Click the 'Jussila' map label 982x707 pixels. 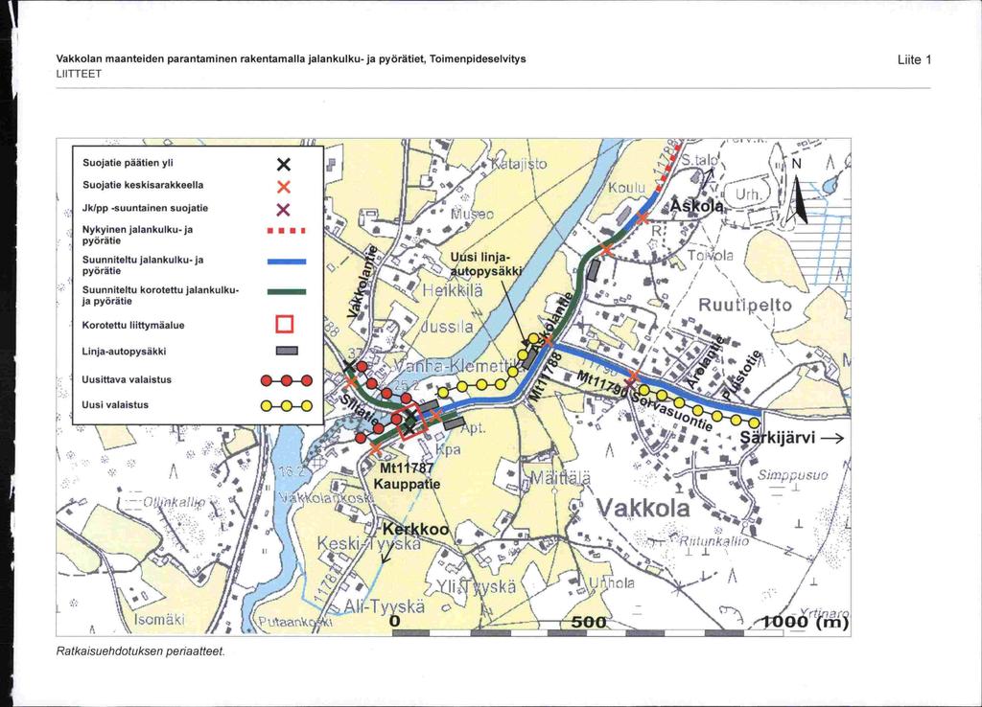click(x=447, y=327)
